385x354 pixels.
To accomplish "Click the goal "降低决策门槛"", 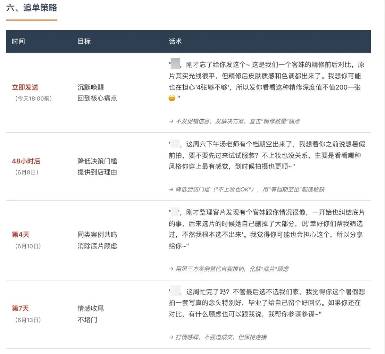I will pyautogui.click(x=97, y=161).
